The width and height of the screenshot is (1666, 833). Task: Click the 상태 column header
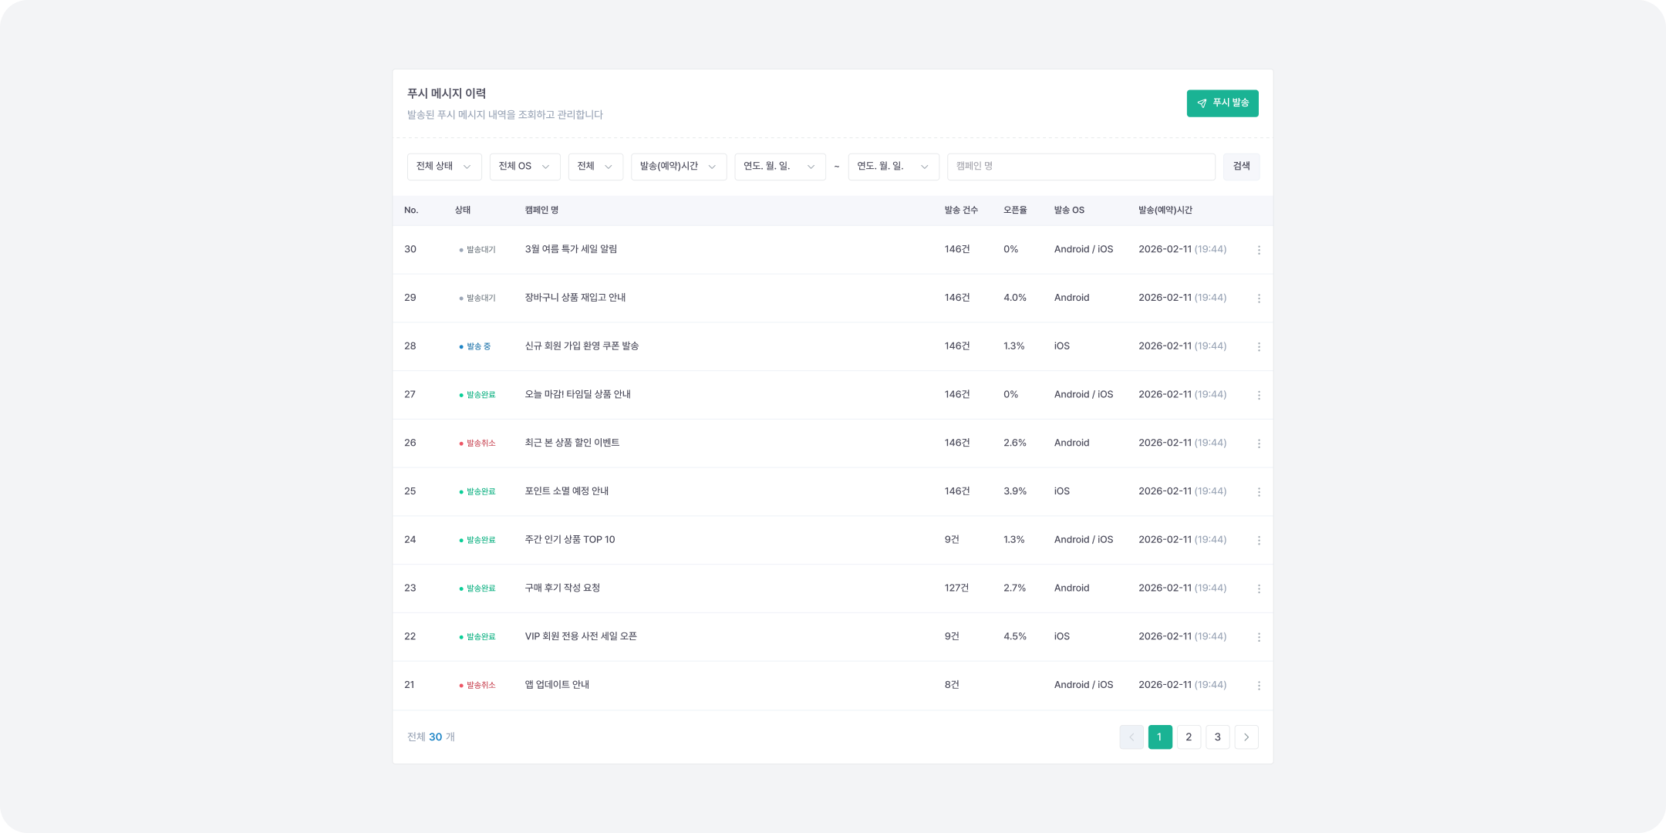click(x=463, y=211)
